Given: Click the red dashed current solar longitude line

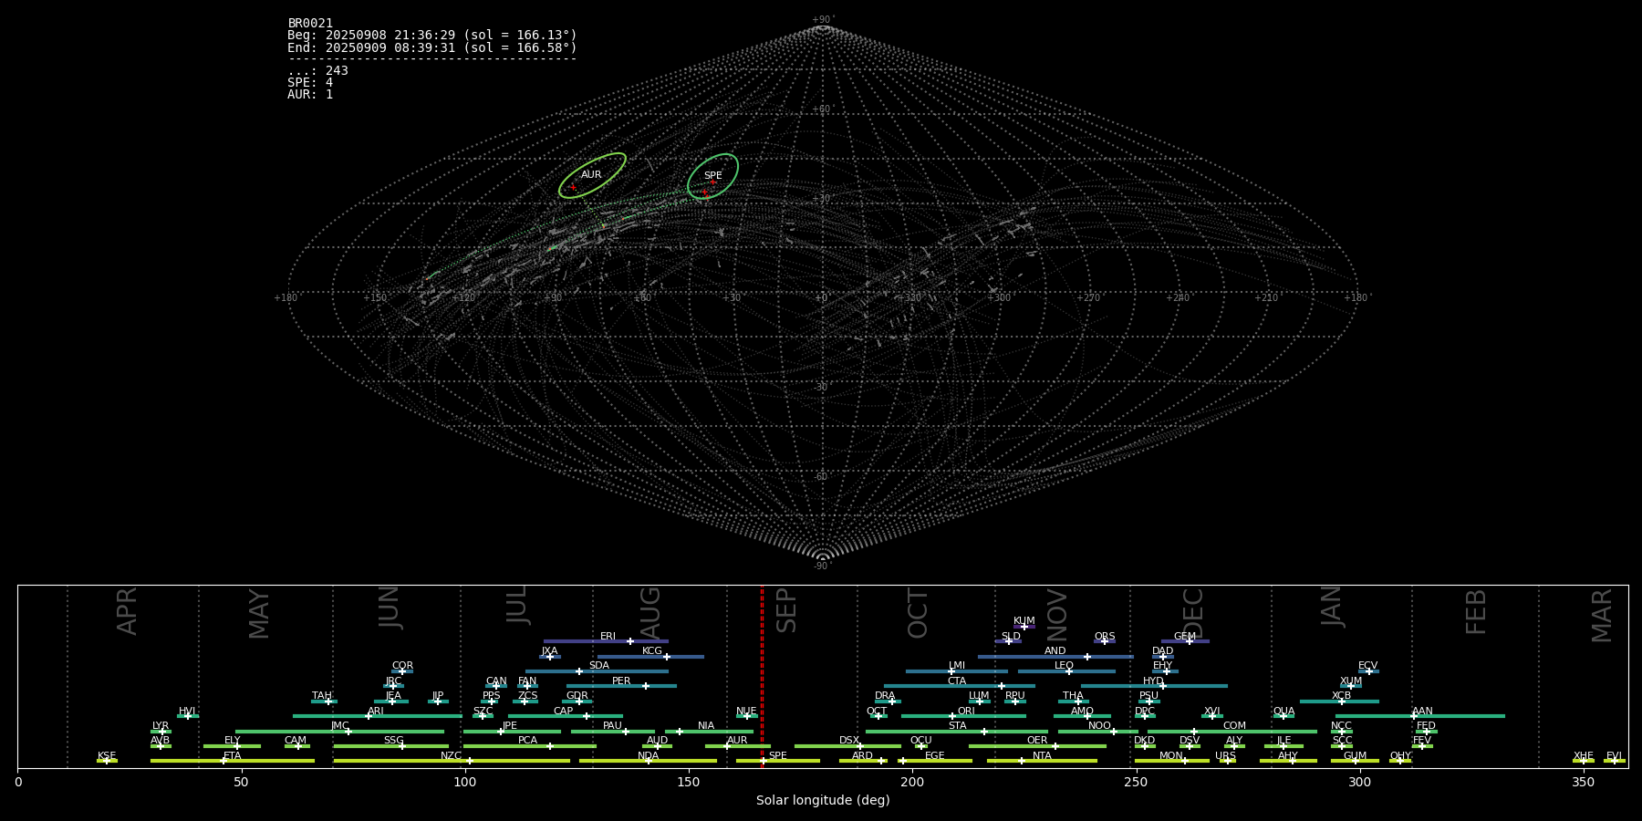Looking at the screenshot, I should tap(762, 675).
